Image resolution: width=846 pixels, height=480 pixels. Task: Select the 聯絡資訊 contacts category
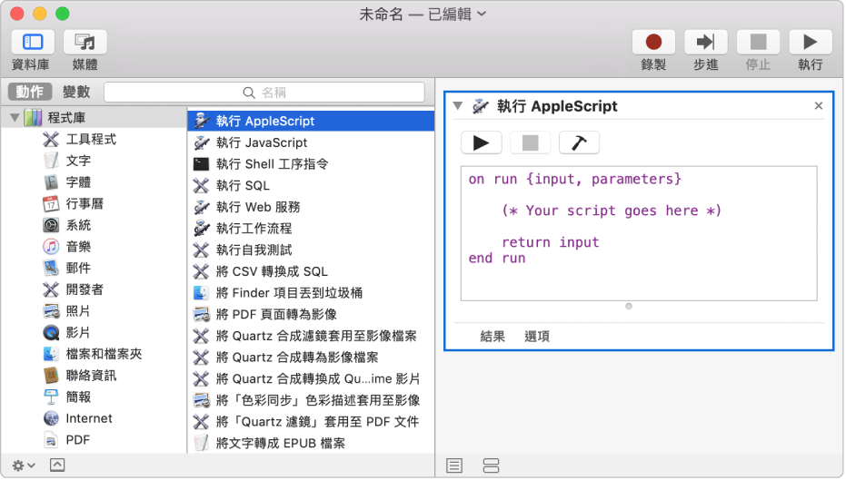pos(91,376)
